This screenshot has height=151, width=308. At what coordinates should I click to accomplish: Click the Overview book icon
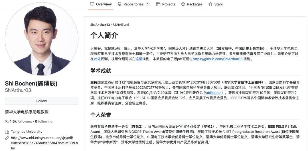92,4
